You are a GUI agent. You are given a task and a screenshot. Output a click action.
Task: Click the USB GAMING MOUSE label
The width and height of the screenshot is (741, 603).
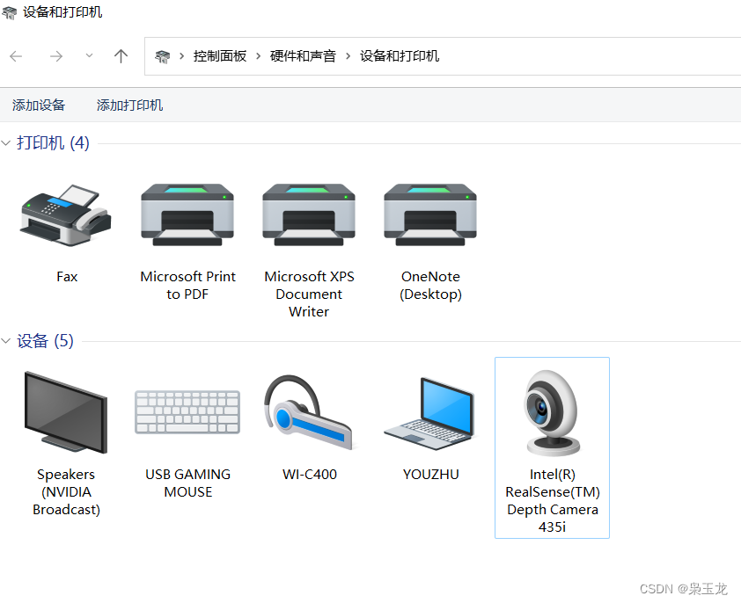[188, 483]
